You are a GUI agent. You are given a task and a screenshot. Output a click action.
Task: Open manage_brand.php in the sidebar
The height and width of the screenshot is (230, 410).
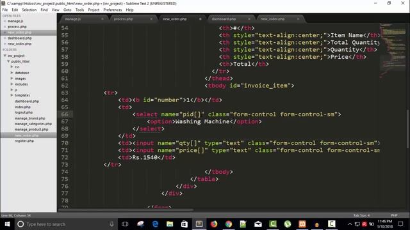[30, 118]
